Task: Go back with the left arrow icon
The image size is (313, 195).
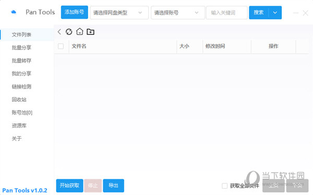Action: [x=59, y=32]
